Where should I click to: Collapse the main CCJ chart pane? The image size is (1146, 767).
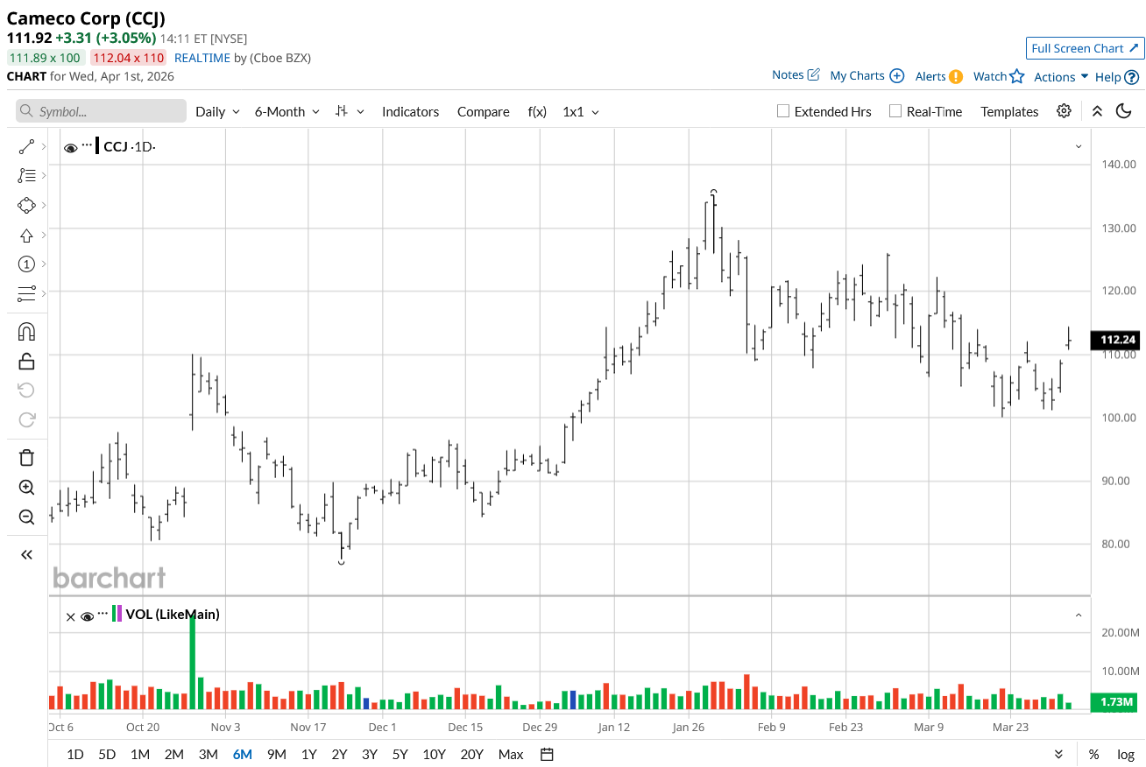(1079, 146)
